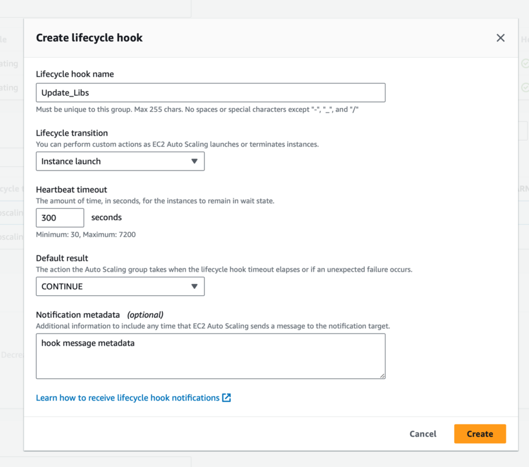This screenshot has height=467, width=529.
Task: Open the CONTINUE selection box
Action: [120, 287]
